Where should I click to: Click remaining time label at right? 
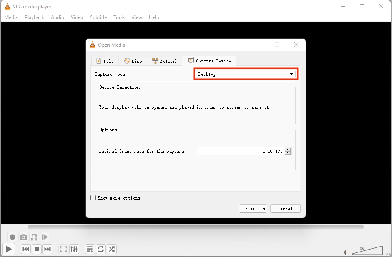click(x=379, y=227)
